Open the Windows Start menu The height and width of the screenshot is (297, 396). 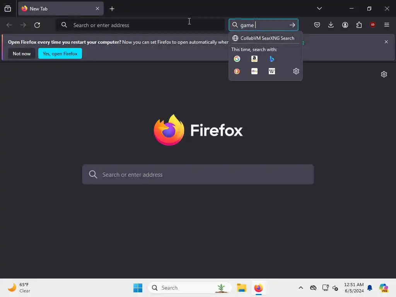138,288
